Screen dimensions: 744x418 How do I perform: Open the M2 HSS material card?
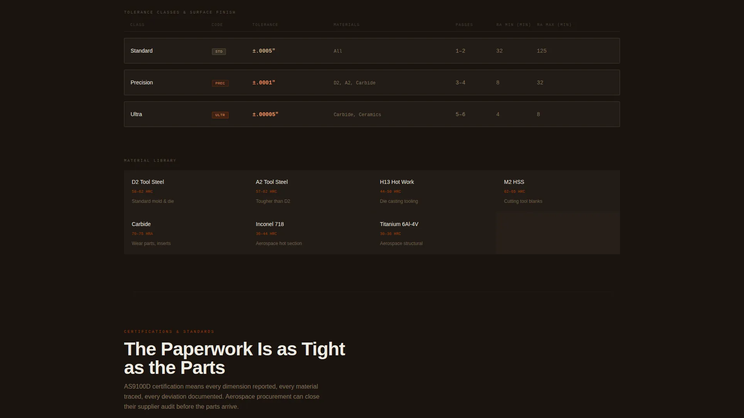coord(558,191)
